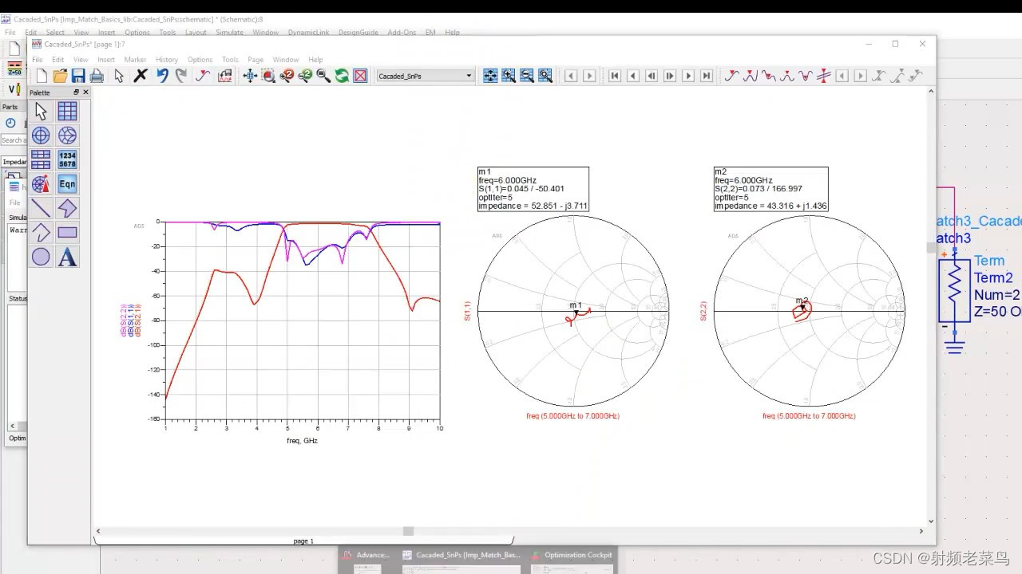Image resolution: width=1022 pixels, height=574 pixels.
Task: Click the horizontal scrollbar thumb
Action: (408, 531)
